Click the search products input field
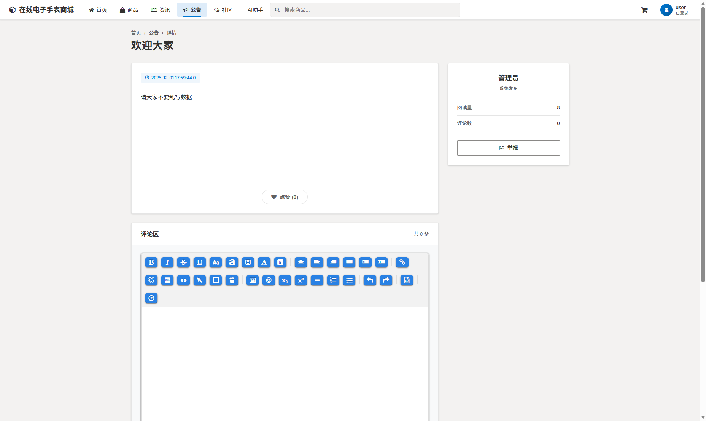Image resolution: width=706 pixels, height=421 pixels. point(364,9)
